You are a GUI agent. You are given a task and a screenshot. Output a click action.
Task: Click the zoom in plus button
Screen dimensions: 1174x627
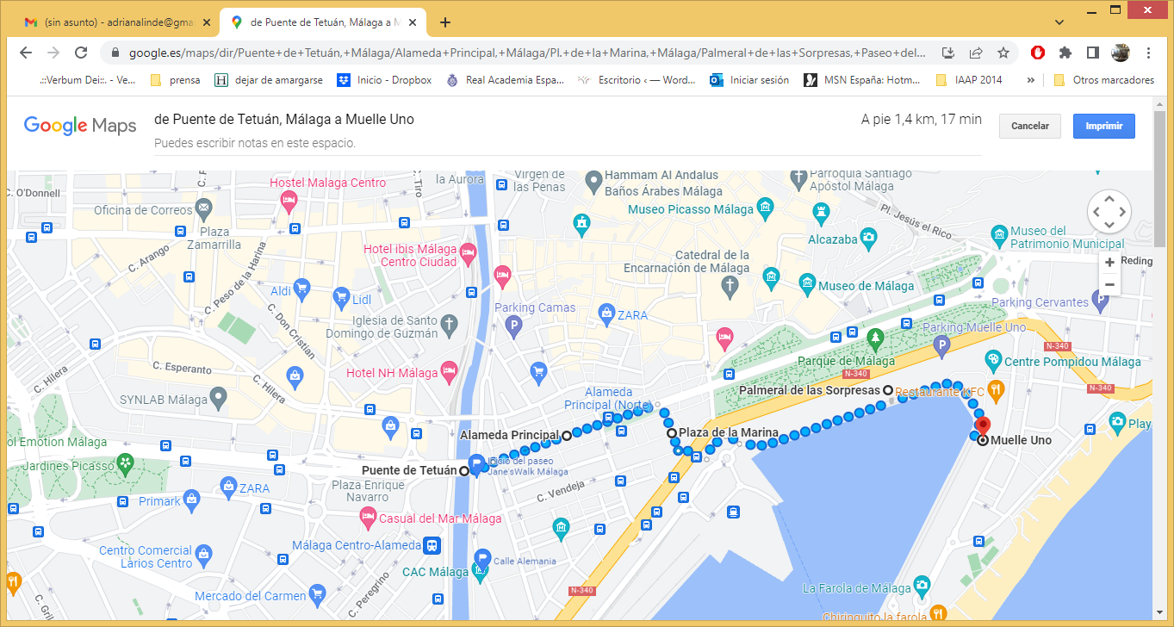[1109, 262]
